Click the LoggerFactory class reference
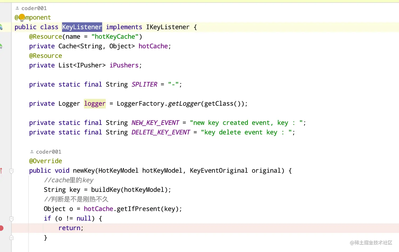This screenshot has height=252, width=399. [x=141, y=104]
